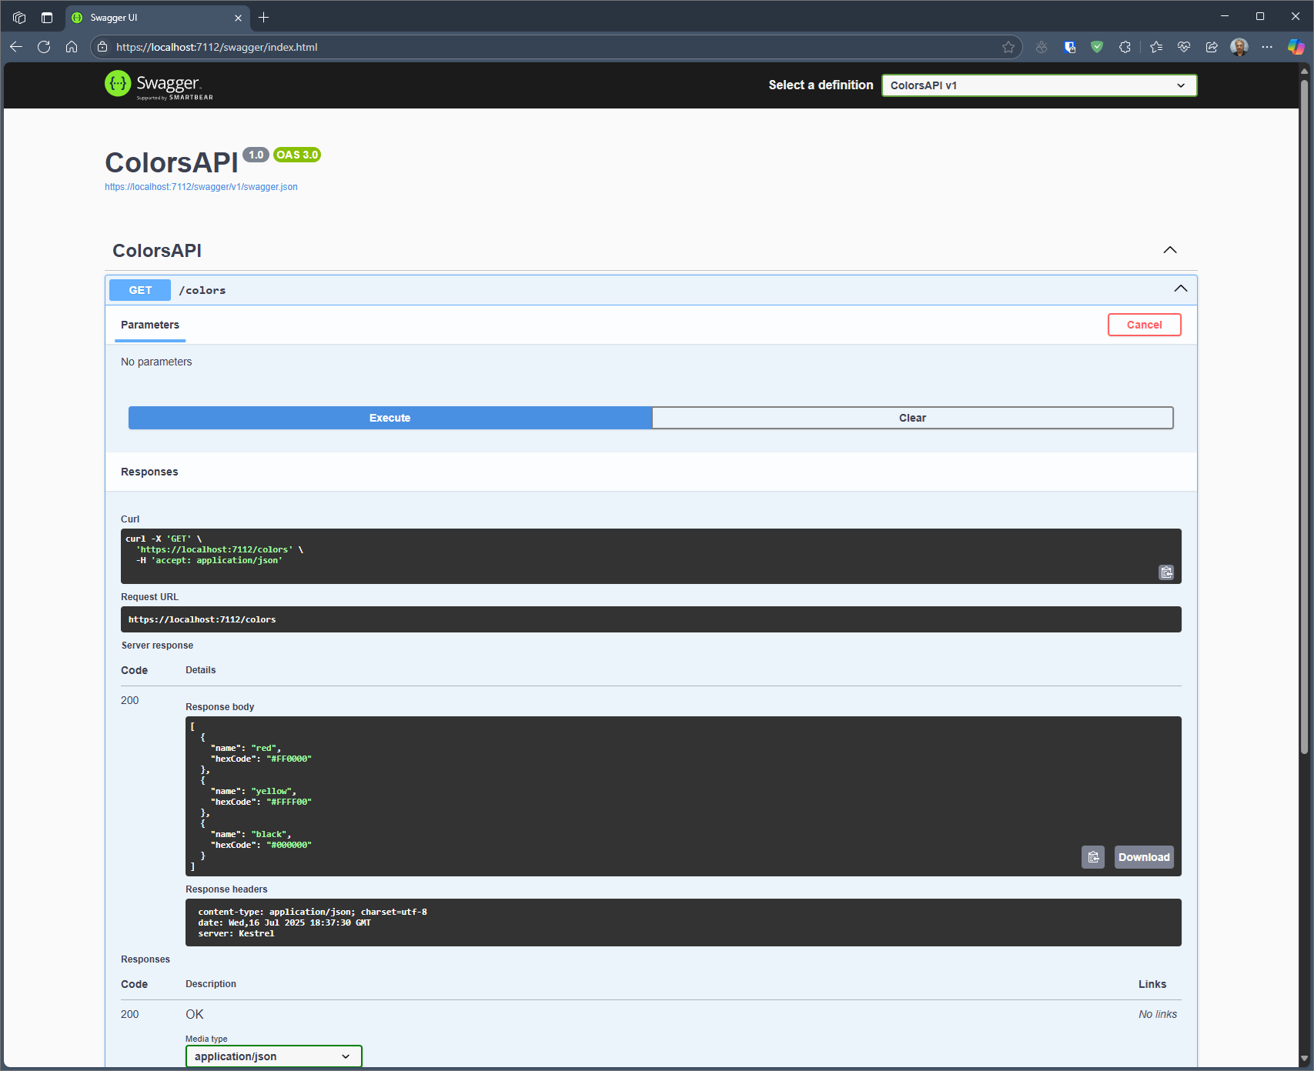Open the Select a definition dropdown
1314x1071 pixels.
(x=1038, y=85)
